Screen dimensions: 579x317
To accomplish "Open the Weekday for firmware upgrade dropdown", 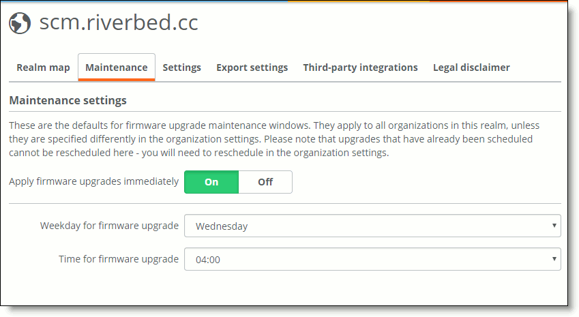I will tap(372, 226).
